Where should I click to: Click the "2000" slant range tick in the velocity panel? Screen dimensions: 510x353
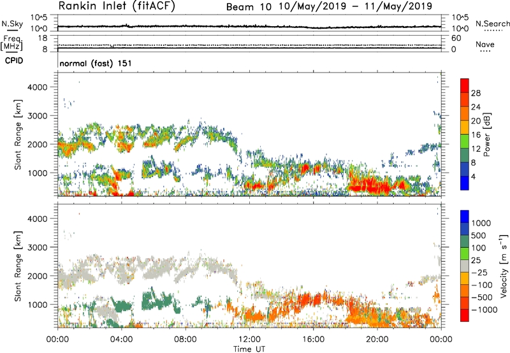(x=37, y=276)
